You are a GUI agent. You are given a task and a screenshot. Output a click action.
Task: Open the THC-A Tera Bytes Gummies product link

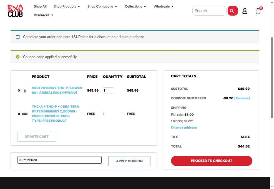tap(55, 114)
